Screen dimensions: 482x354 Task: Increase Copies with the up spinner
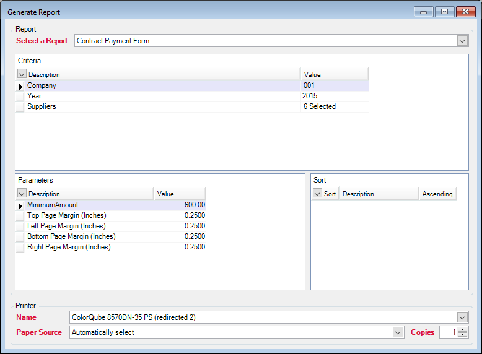pos(462,330)
